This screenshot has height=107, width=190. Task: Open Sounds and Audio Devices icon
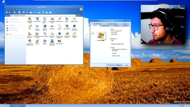tap(30, 43)
